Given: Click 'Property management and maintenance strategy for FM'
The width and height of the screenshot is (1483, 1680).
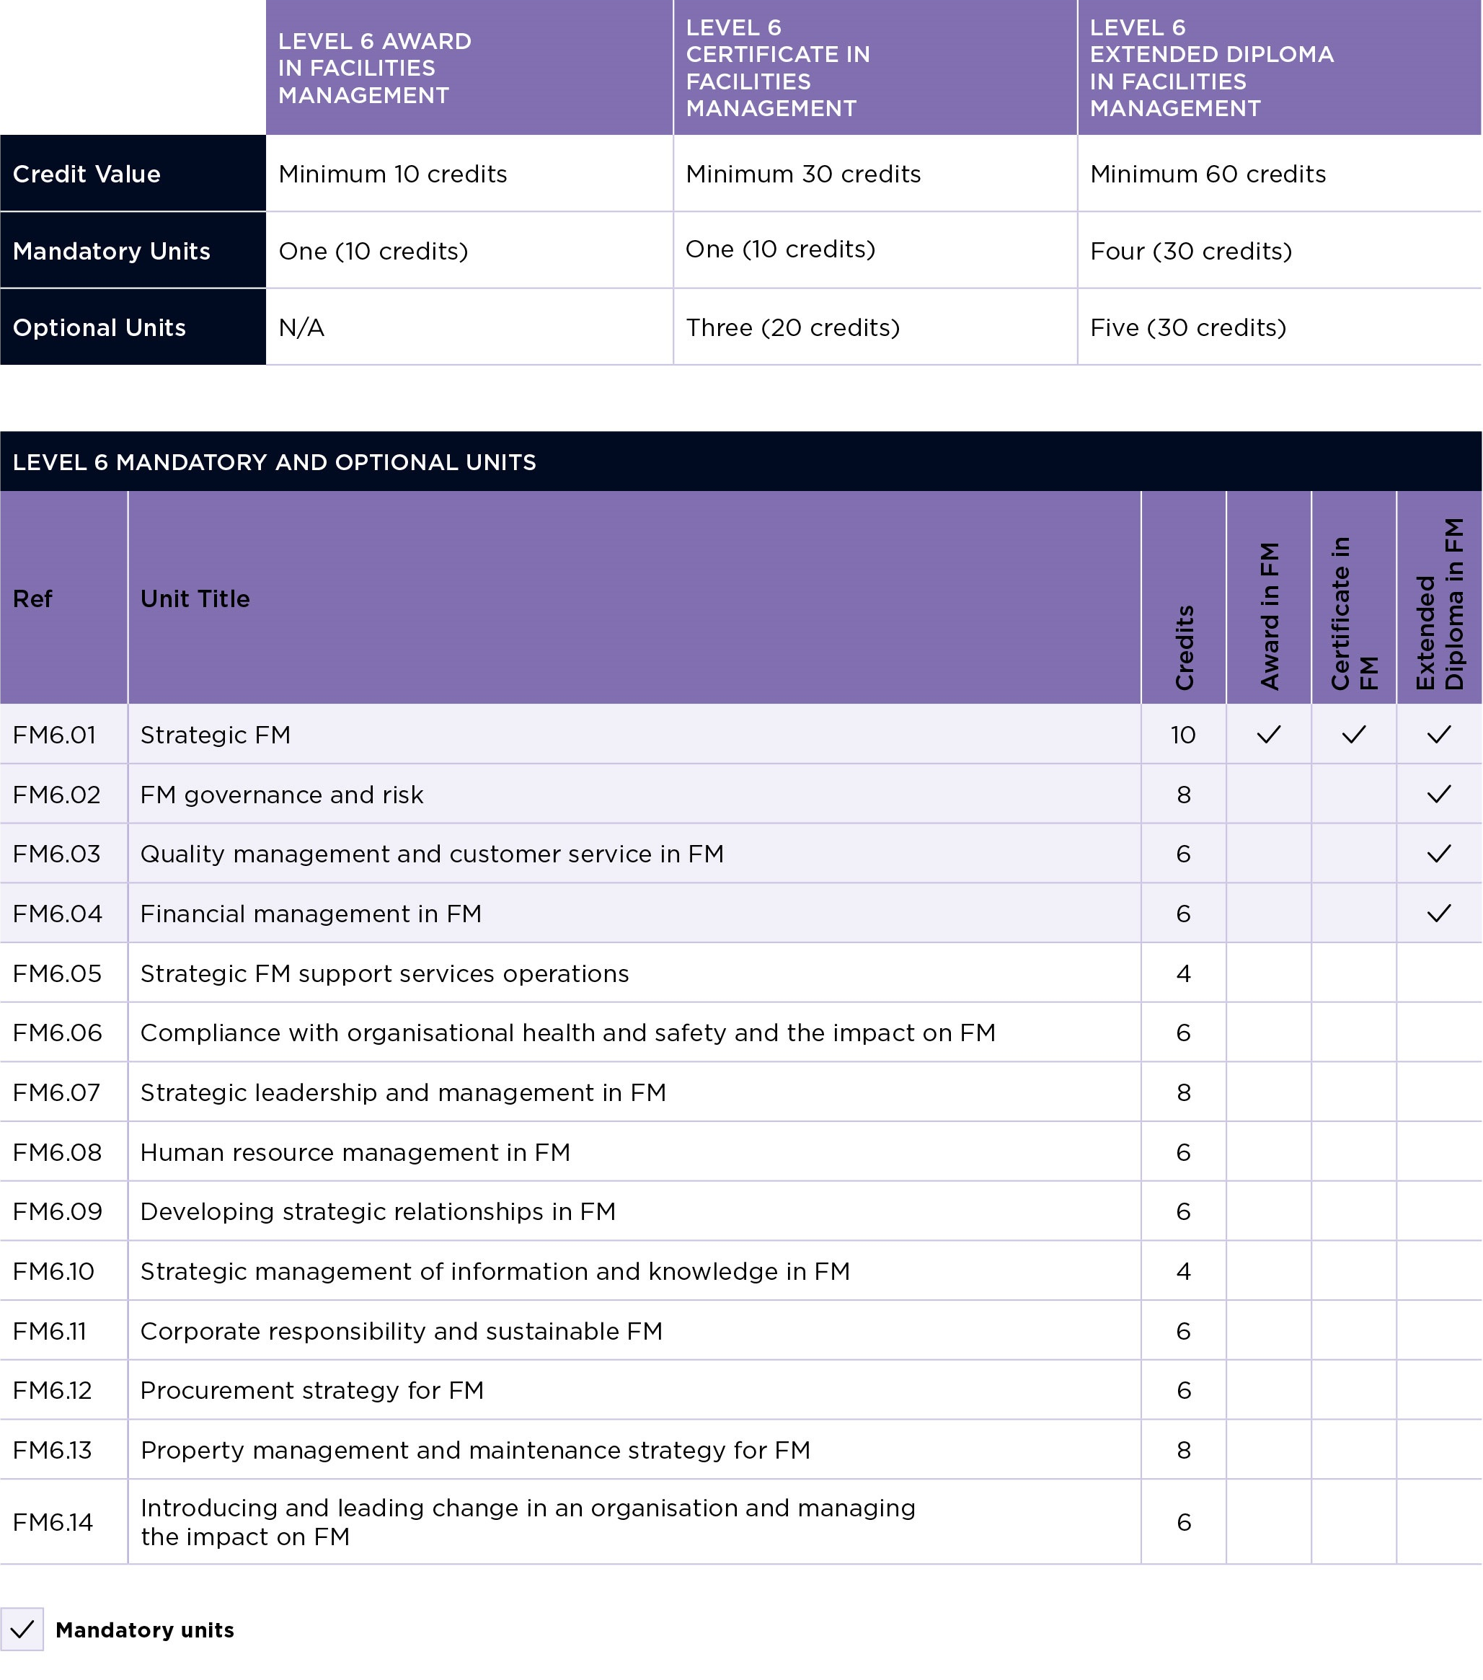Looking at the screenshot, I should coord(475,1450).
